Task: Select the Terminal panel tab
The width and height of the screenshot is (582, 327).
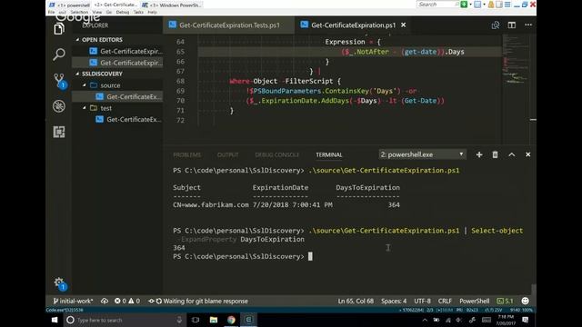Action: (329, 155)
